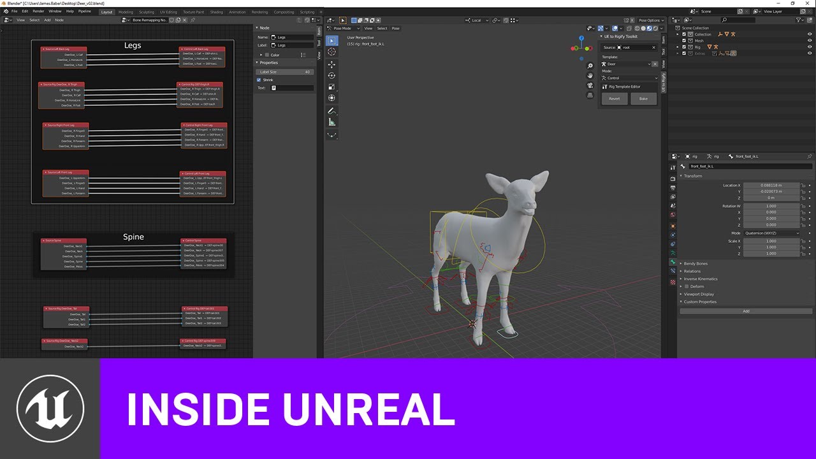Open rotation mode Quaternion (WXYZ) dropdown
816x459 pixels.
pos(771,233)
